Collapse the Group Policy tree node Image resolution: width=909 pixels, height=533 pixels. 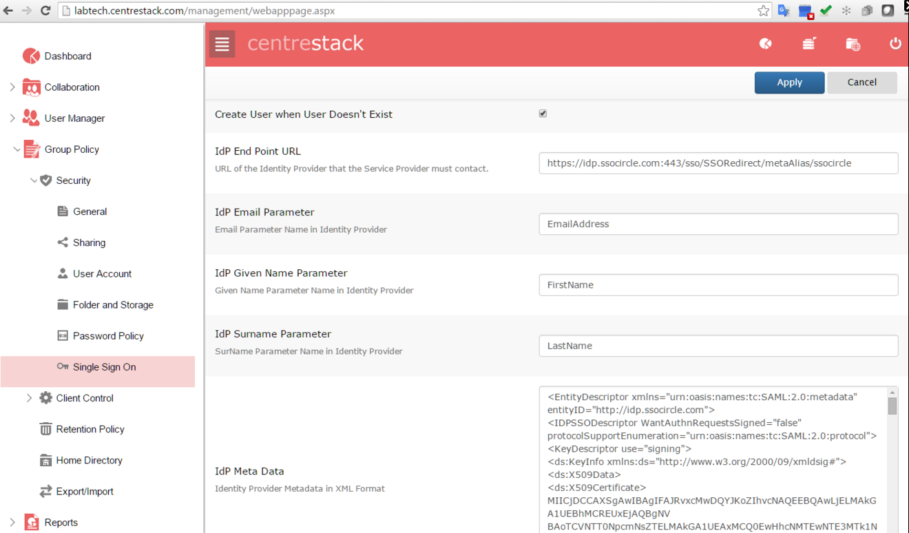(x=17, y=149)
